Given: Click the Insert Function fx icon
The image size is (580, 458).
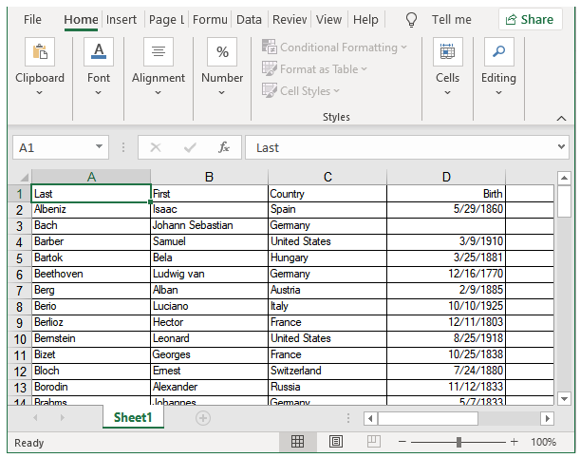Looking at the screenshot, I should 224,147.
